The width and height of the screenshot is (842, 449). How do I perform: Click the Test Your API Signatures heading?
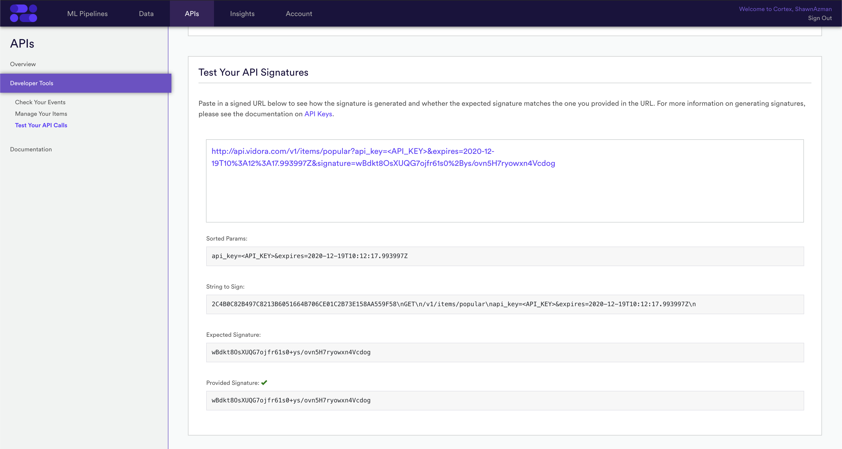tap(253, 72)
